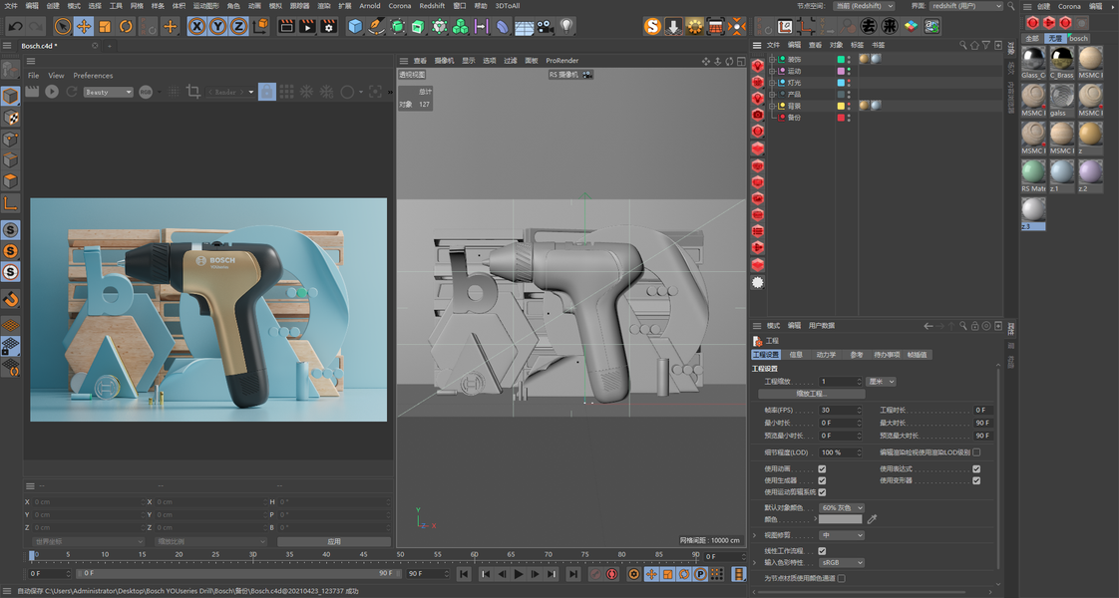Open the Arnold menu
1119x598 pixels.
[x=370, y=6]
